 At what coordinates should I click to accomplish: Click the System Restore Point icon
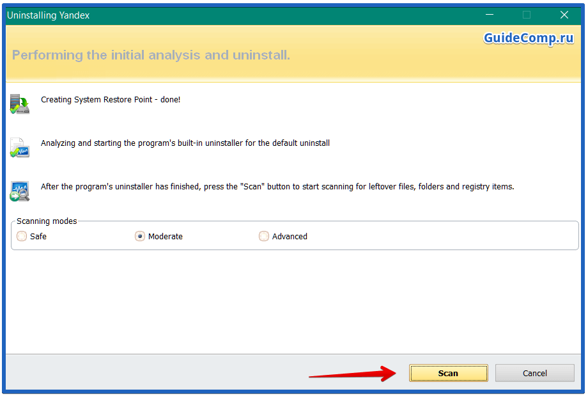[x=20, y=104]
